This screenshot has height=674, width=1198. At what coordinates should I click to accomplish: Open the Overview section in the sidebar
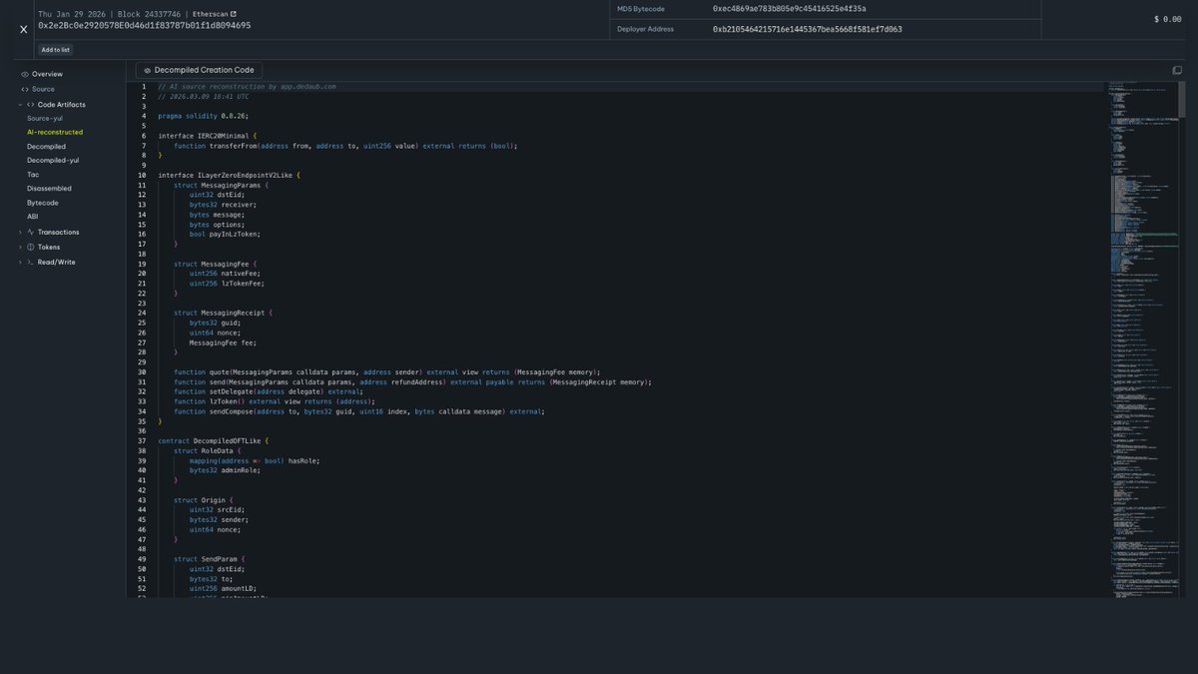click(x=47, y=74)
